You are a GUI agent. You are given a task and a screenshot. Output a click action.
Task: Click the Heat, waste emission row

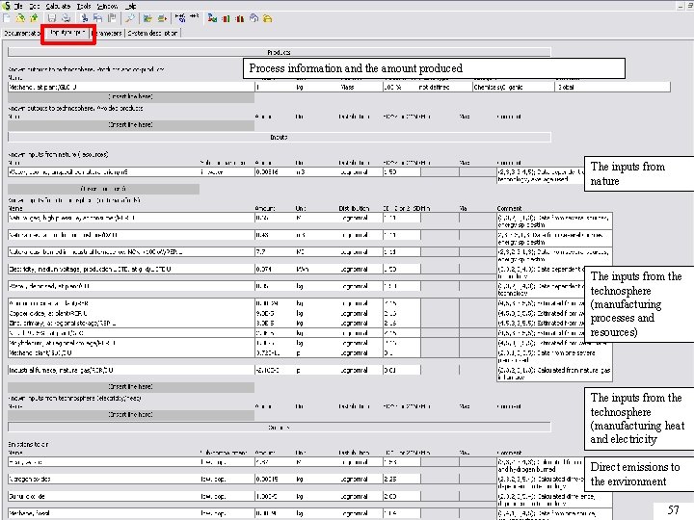click(x=103, y=462)
